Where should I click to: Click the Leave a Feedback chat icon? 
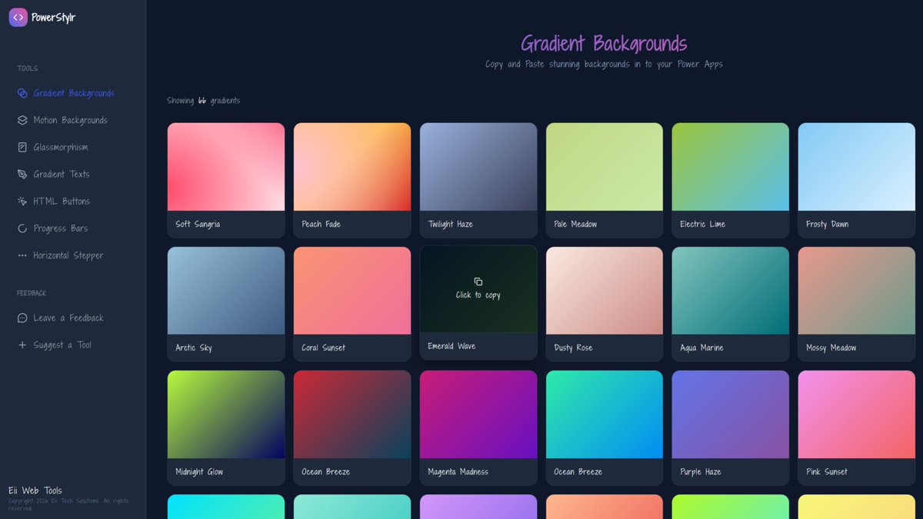[x=22, y=318]
